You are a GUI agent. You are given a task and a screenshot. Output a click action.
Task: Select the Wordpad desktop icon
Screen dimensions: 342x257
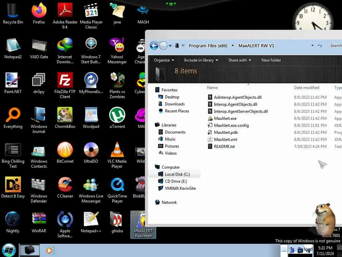pyautogui.click(x=91, y=118)
